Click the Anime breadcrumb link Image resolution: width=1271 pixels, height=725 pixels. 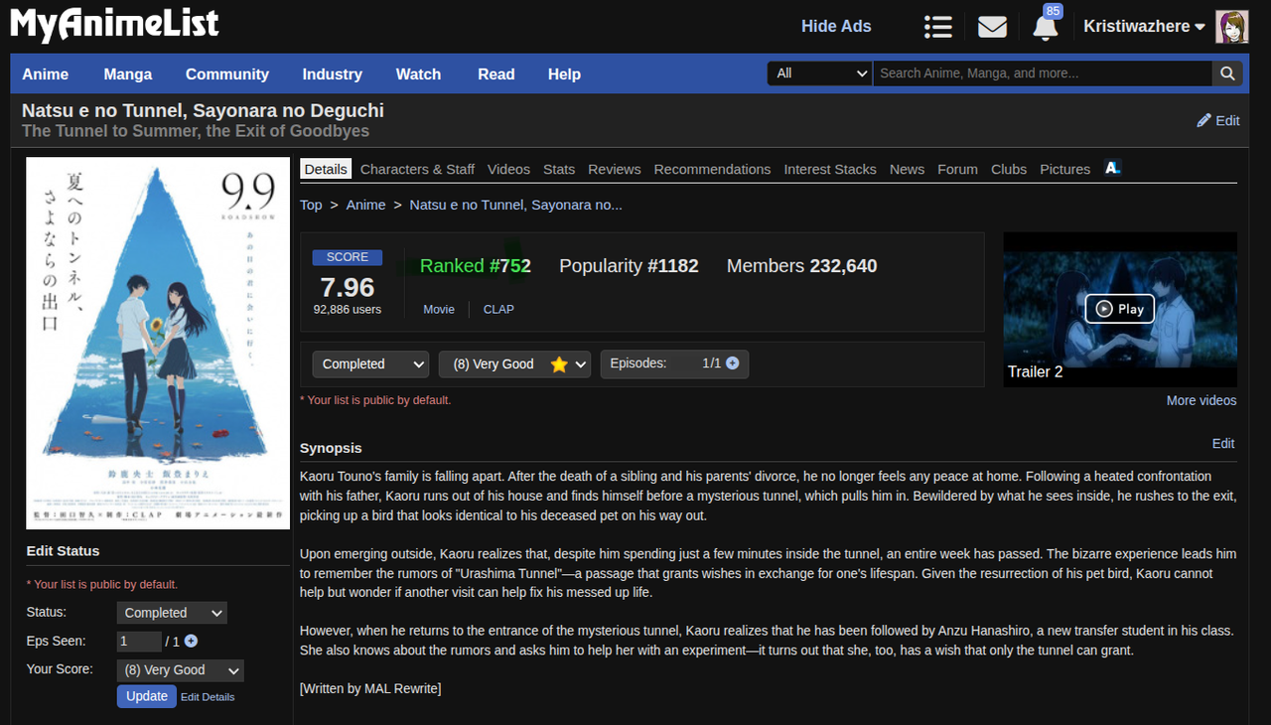click(x=365, y=205)
